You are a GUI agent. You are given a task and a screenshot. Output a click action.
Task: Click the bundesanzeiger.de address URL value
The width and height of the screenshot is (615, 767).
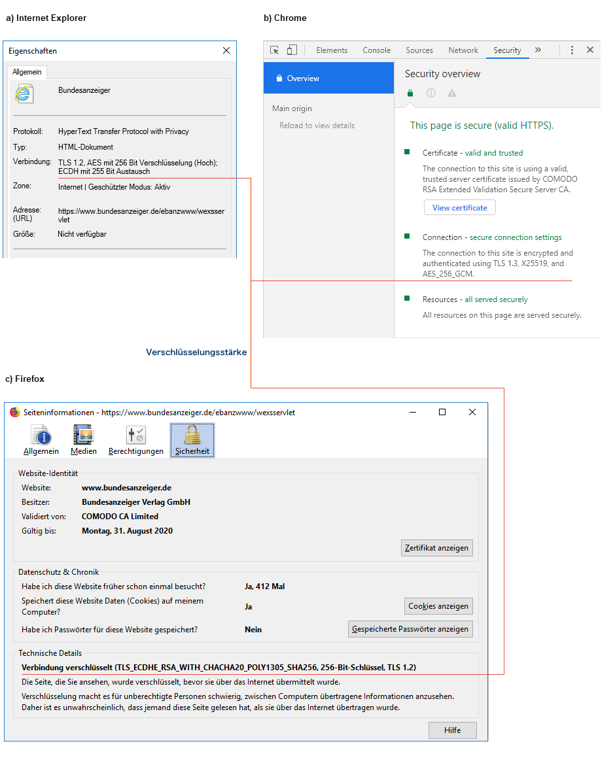tap(141, 215)
